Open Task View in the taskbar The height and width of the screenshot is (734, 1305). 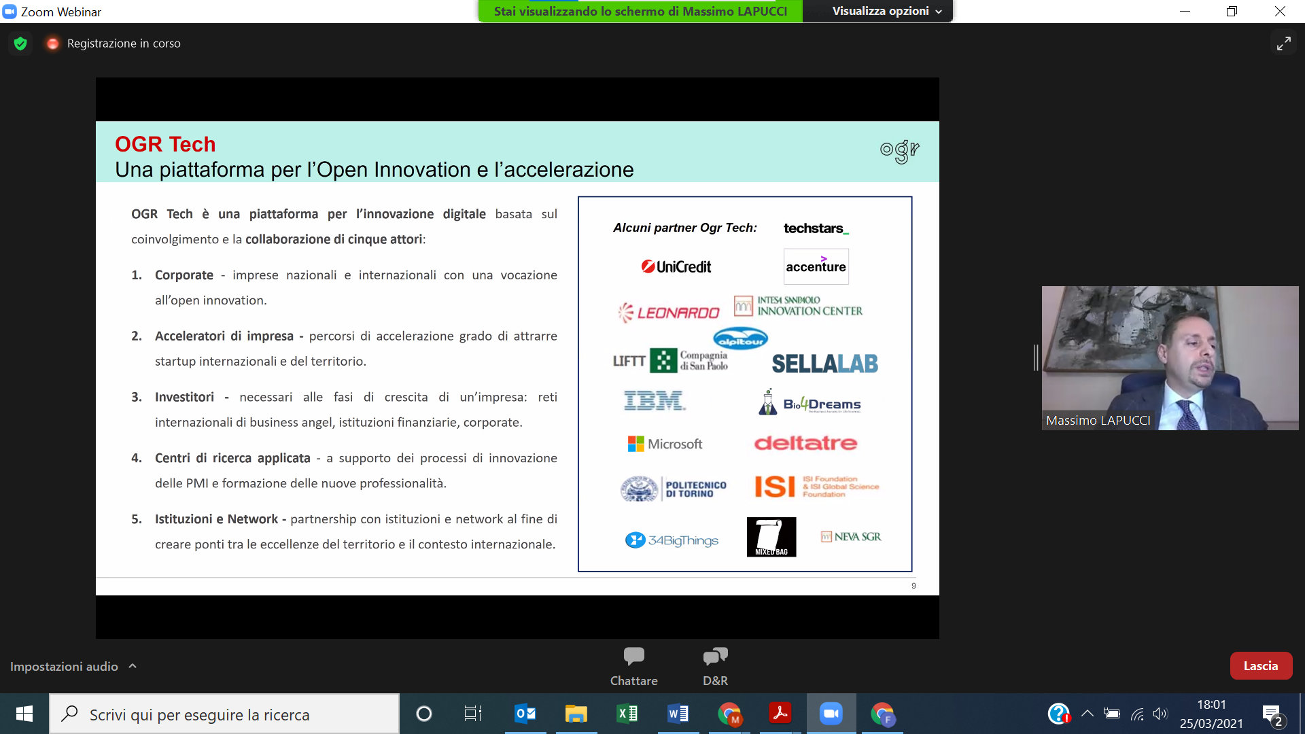[x=473, y=714]
